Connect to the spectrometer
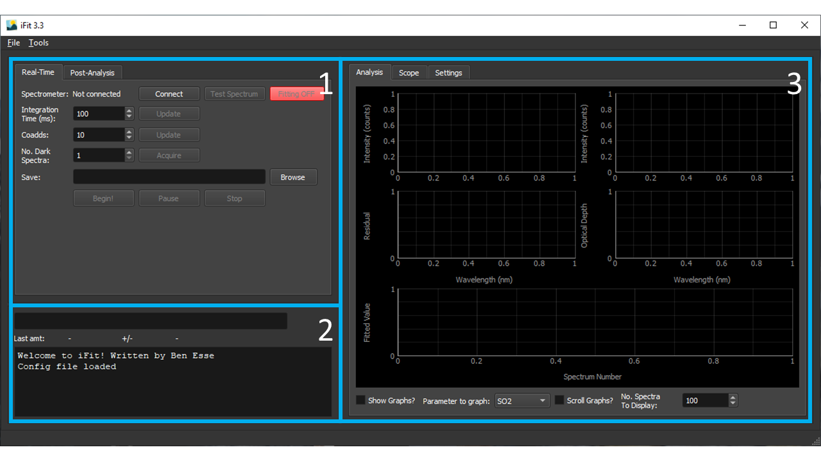This screenshot has width=821, height=461. pyautogui.click(x=169, y=94)
